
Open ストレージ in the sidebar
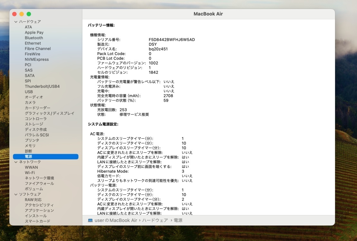[x=34, y=124]
